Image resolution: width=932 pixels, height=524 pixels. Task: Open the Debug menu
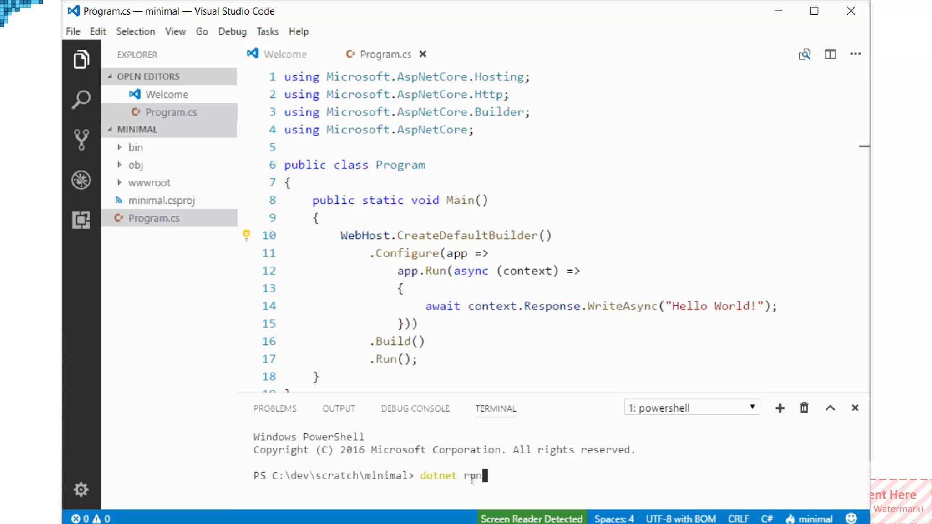tap(232, 31)
